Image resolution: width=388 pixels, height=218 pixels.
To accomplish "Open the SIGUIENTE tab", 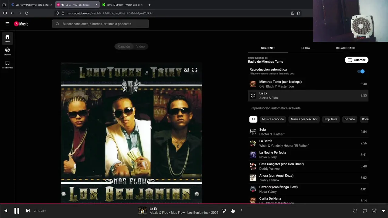I will coord(268,48).
